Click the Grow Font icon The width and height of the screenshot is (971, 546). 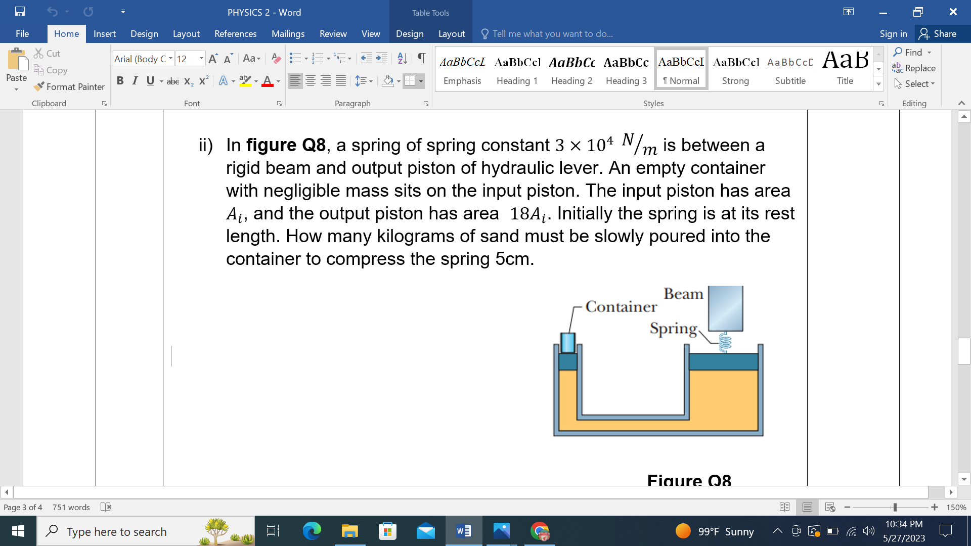[x=213, y=59]
